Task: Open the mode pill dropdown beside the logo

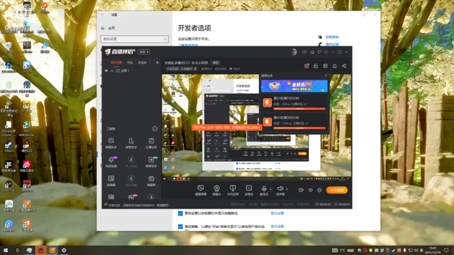Action: point(144,52)
